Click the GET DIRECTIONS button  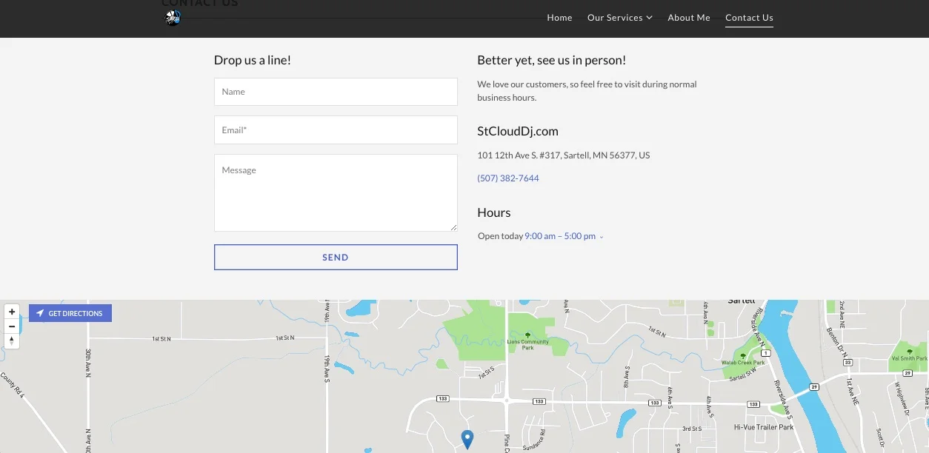[x=70, y=312]
